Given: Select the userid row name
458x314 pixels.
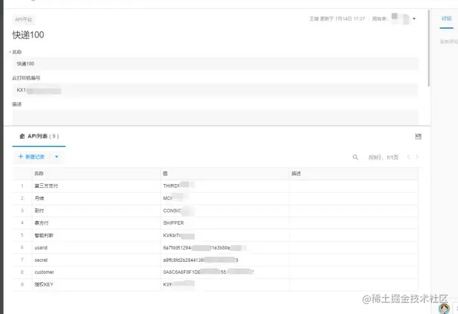Looking at the screenshot, I should coord(41,248).
